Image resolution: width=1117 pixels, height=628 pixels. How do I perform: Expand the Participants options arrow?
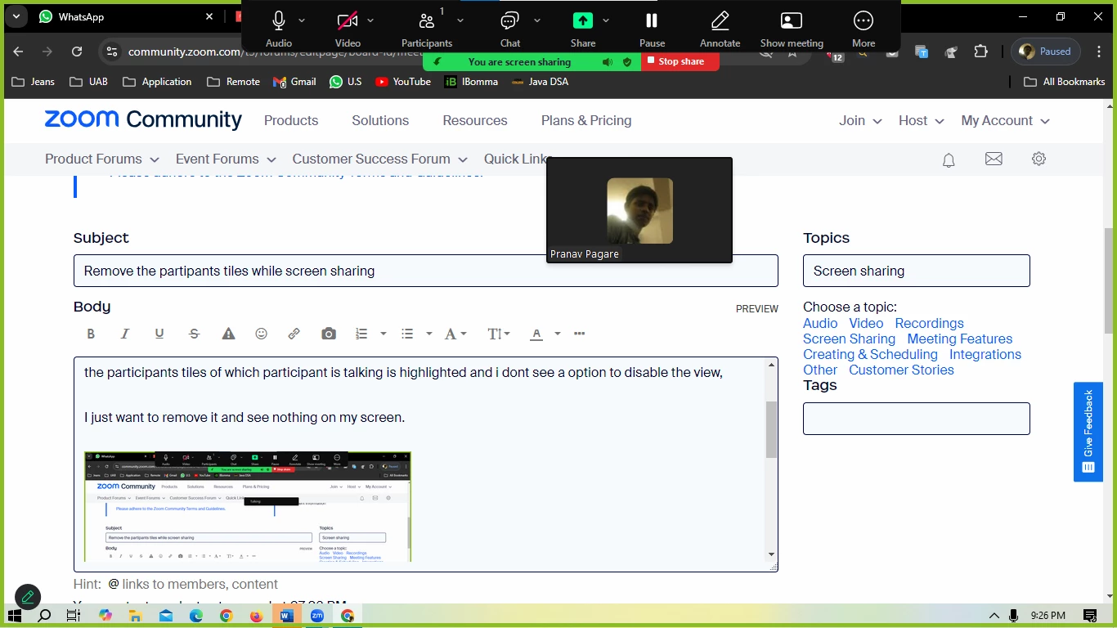click(x=460, y=20)
